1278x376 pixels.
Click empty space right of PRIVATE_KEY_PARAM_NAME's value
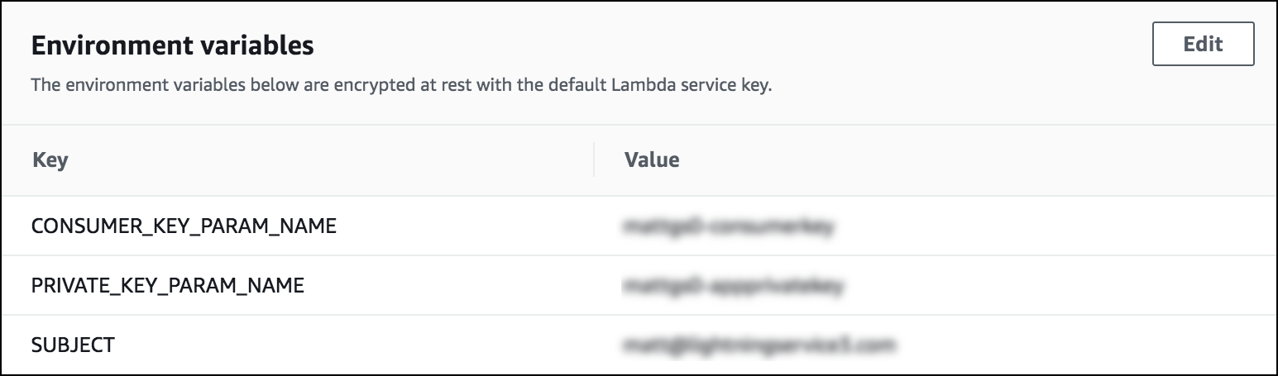(1075, 286)
